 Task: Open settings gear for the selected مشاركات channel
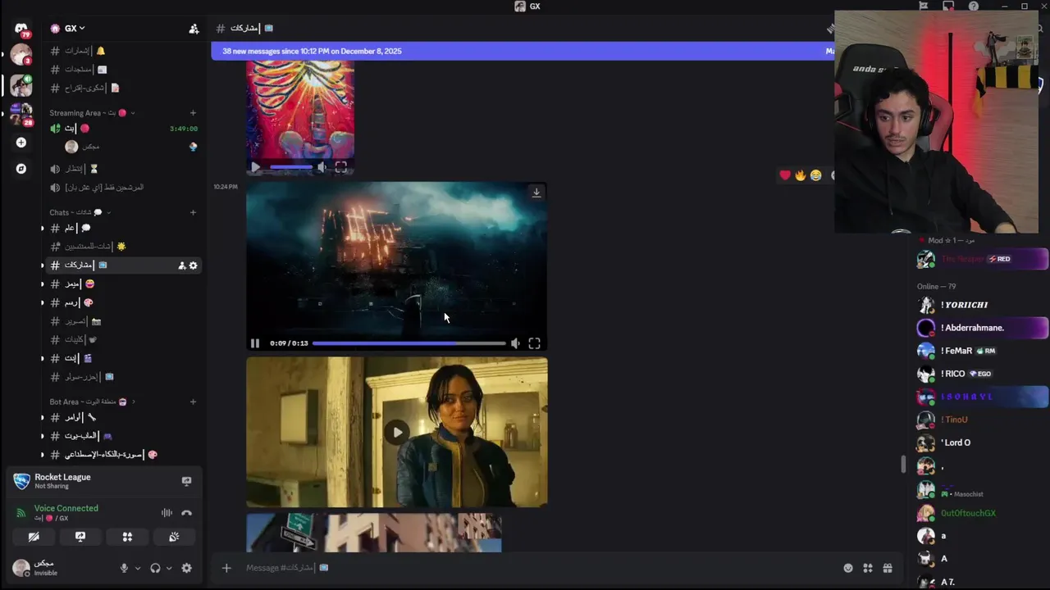pyautogui.click(x=194, y=265)
